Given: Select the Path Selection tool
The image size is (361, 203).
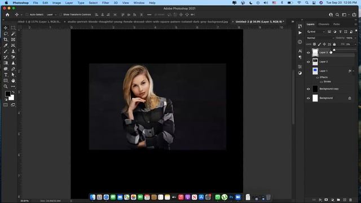Looking at the screenshot, I should coord(13,75).
